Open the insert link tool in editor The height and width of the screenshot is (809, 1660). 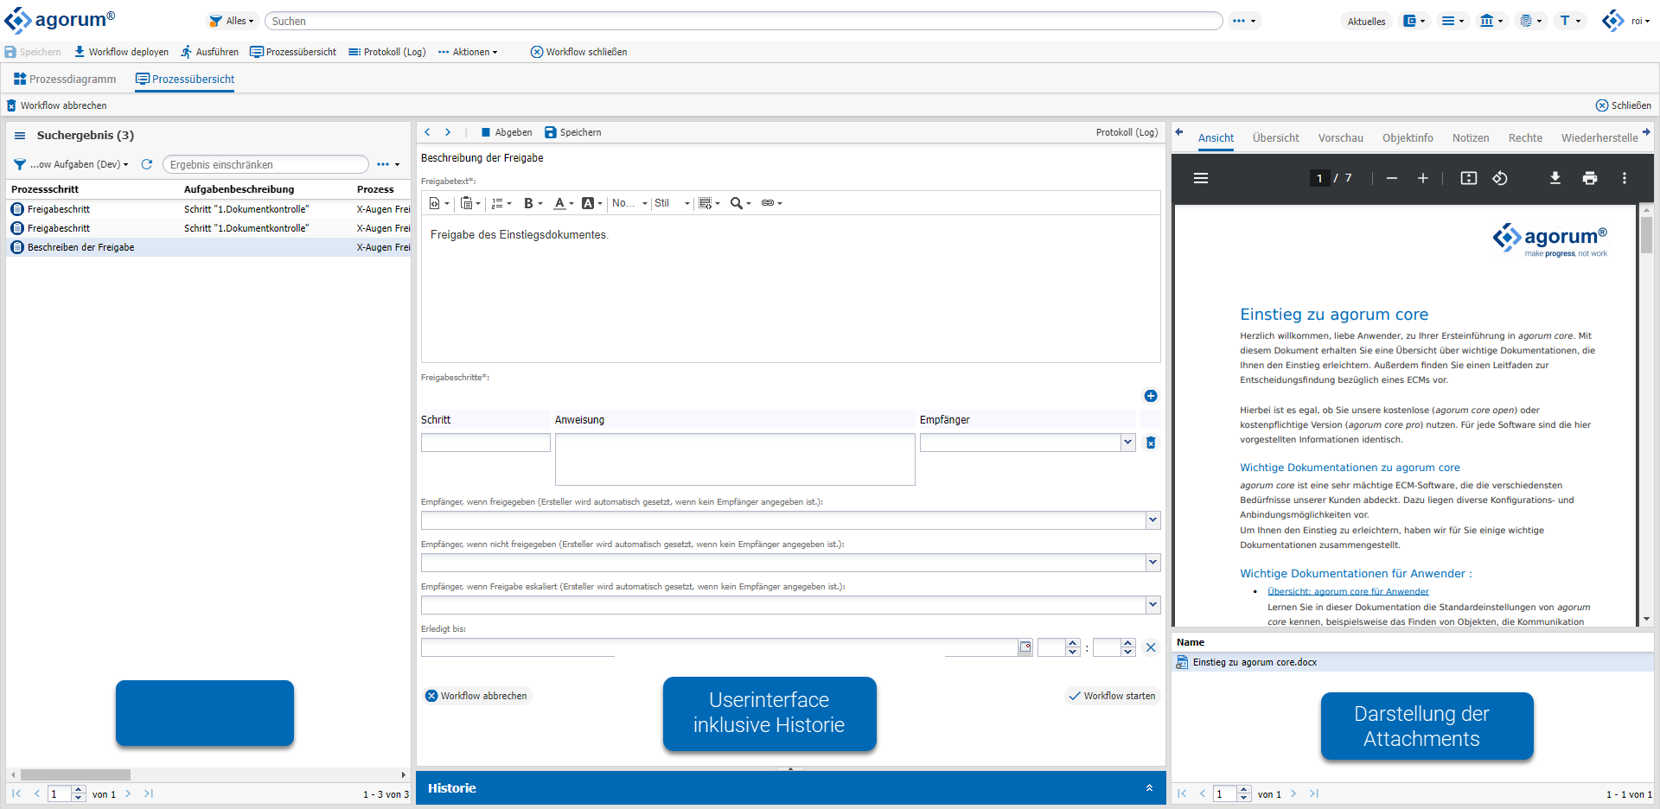click(771, 203)
